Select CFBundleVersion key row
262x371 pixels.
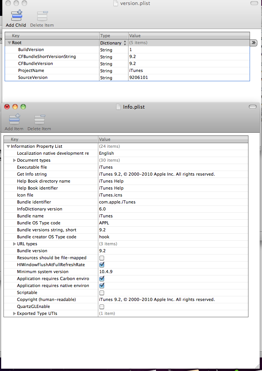[36, 63]
